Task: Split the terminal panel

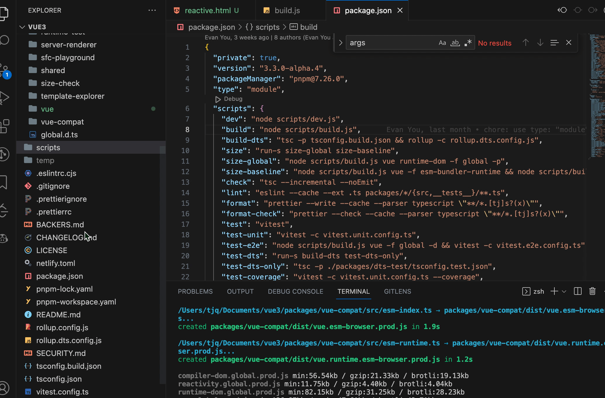Action: (577, 291)
